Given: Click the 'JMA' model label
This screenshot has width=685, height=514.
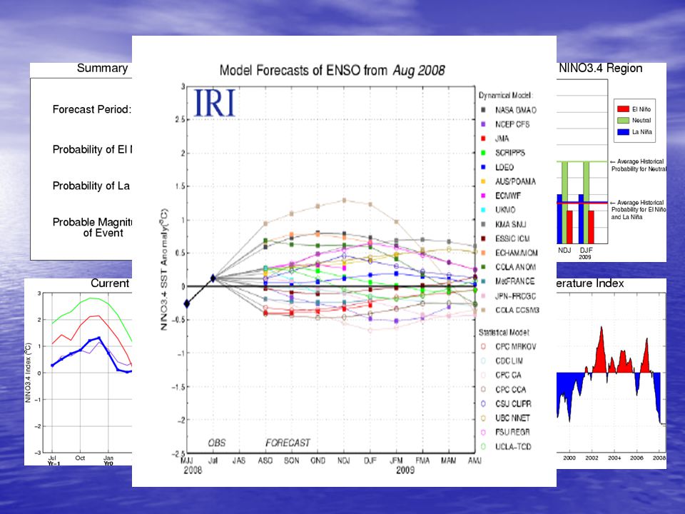Looking at the screenshot, I should 502,138.
